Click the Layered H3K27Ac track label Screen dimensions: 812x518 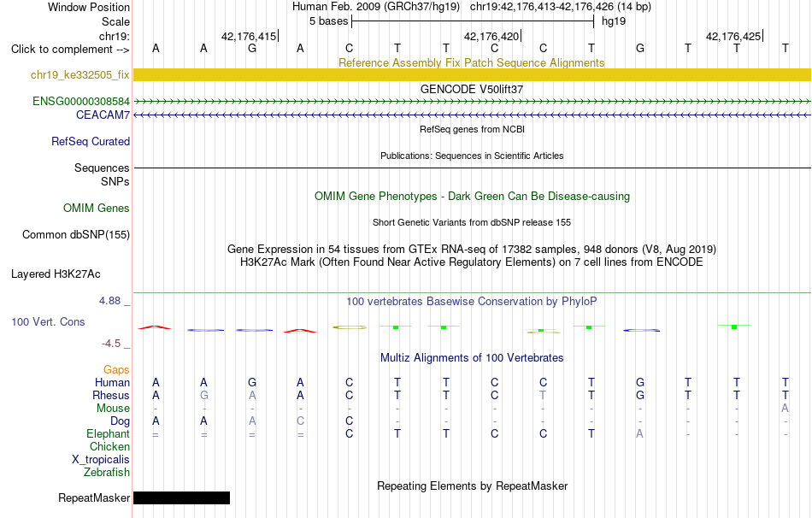coord(56,274)
